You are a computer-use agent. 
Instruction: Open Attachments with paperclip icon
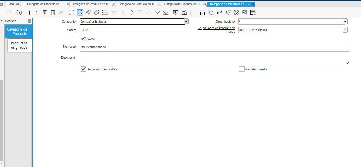coord(88,12)
